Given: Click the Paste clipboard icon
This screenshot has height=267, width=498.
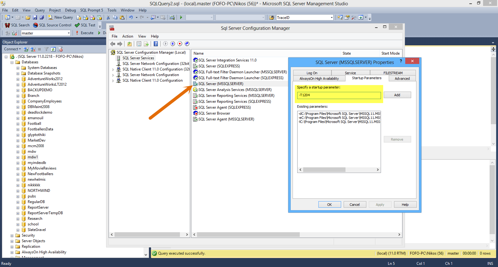Looking at the screenshot, I should [122, 17].
